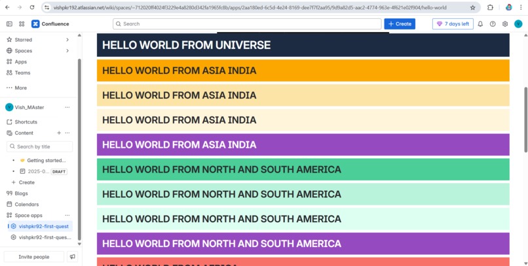Open Calendars section
Image resolution: width=528 pixels, height=266 pixels.
(x=27, y=204)
